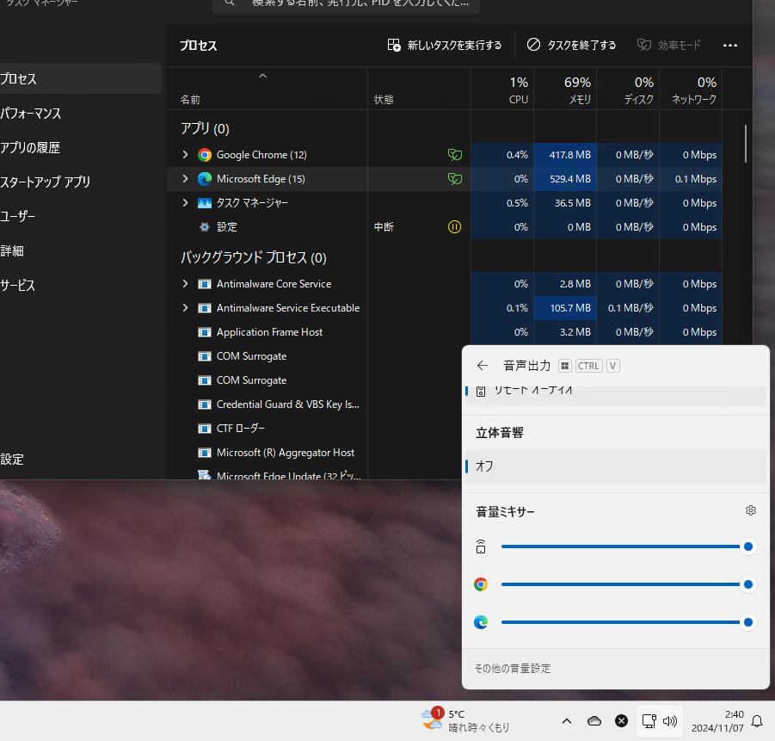Expand the タスク マネージャー process group

click(185, 203)
